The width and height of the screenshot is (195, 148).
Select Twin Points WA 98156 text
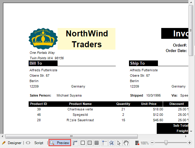point(47,58)
